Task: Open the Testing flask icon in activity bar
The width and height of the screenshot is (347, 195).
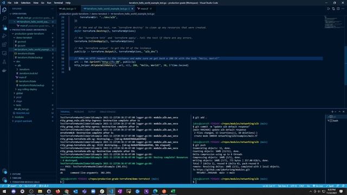Action: pos(4,62)
